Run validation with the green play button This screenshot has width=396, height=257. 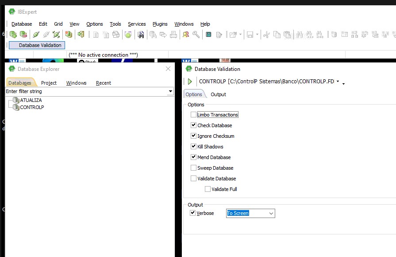[x=190, y=82]
